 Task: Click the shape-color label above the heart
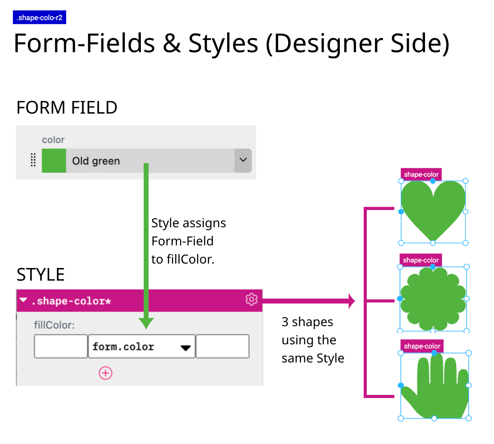coord(421,174)
